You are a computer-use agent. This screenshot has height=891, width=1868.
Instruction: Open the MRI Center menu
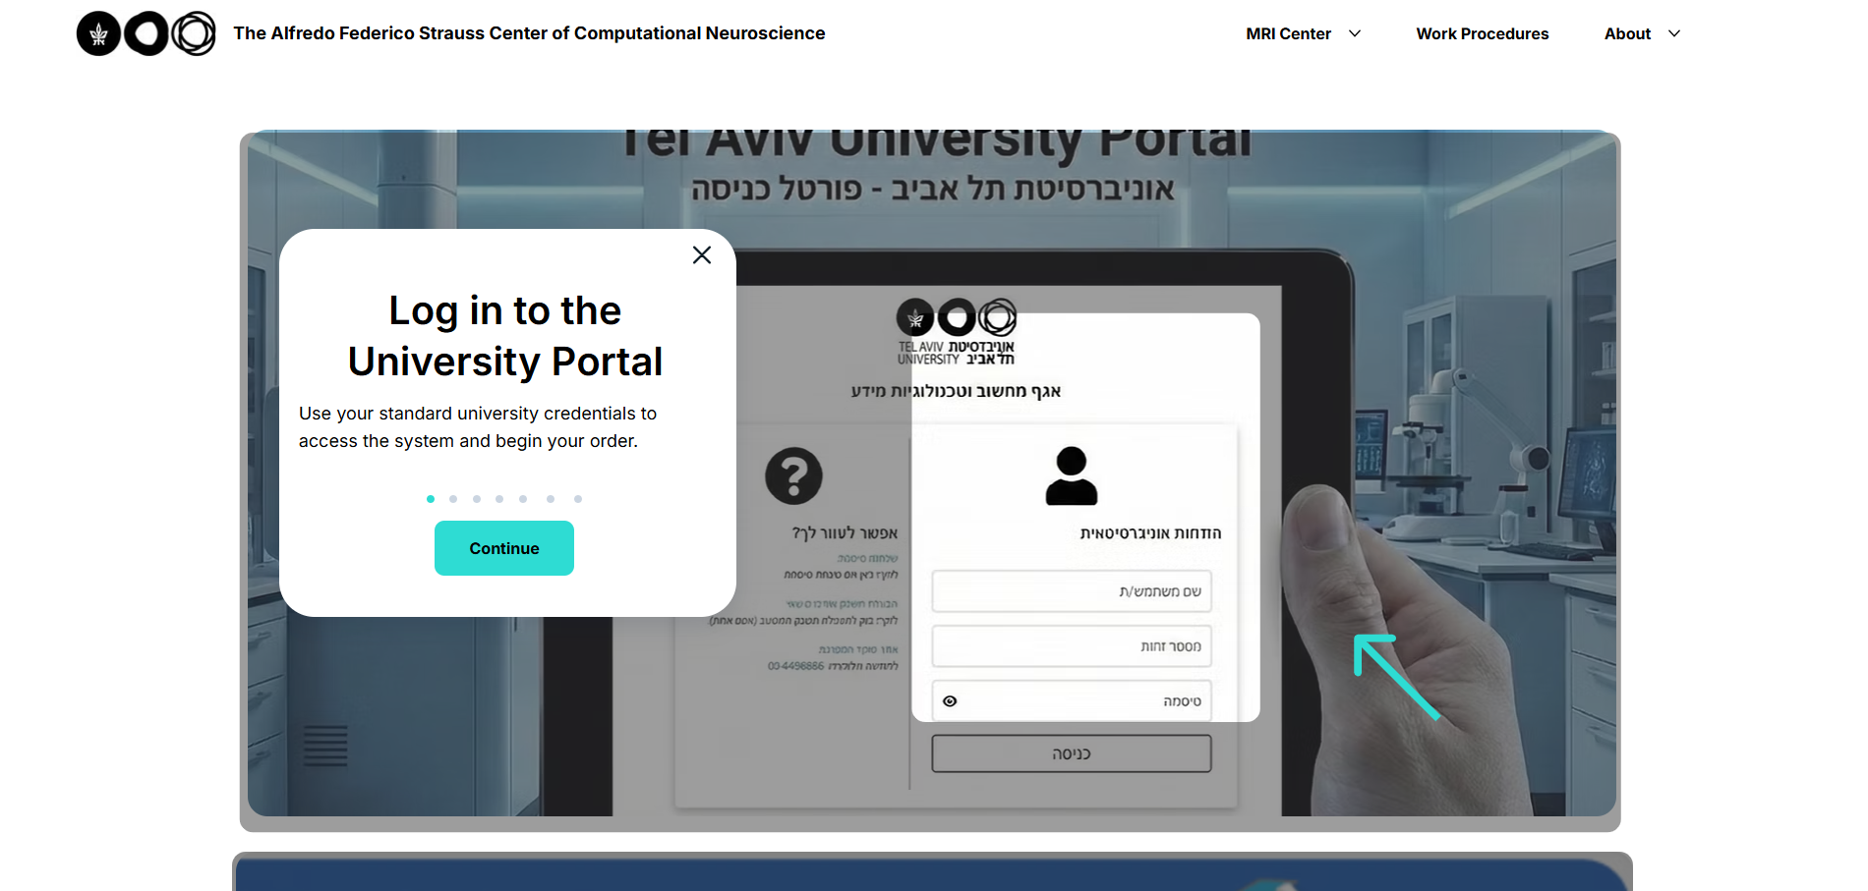[x=1288, y=33]
